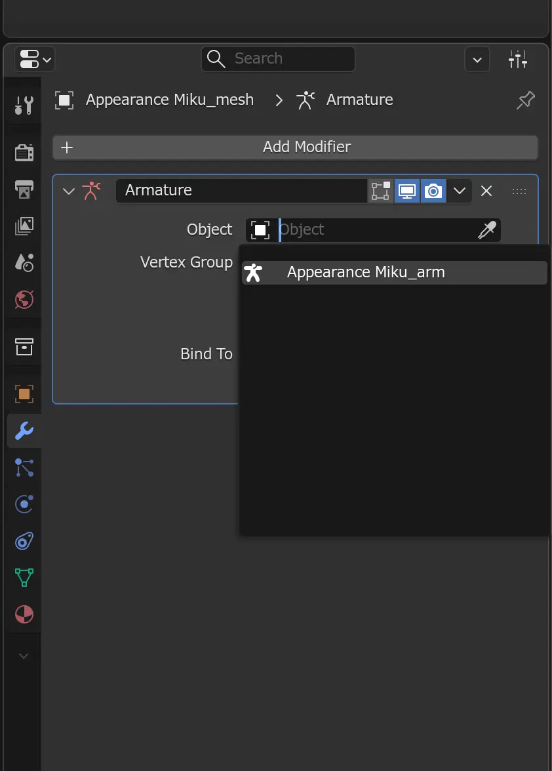Open the Object Data properties tab
Viewport: 552px width, 771px height.
[24, 577]
